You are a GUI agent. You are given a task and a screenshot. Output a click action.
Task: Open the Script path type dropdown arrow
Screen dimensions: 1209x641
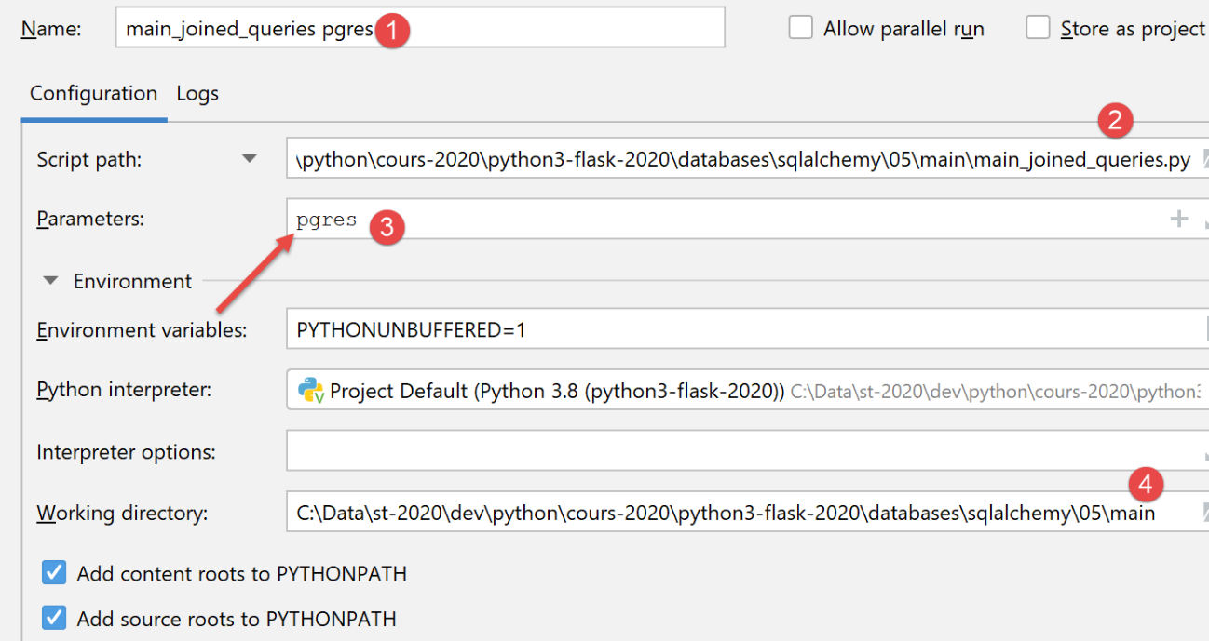point(249,159)
